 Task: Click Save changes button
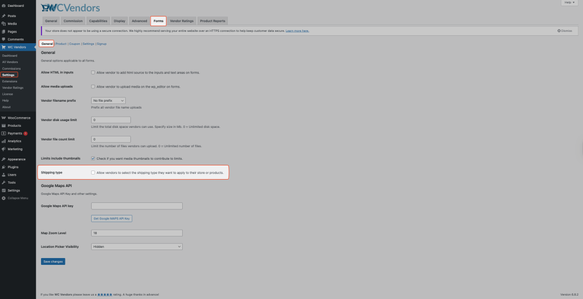[x=53, y=261]
